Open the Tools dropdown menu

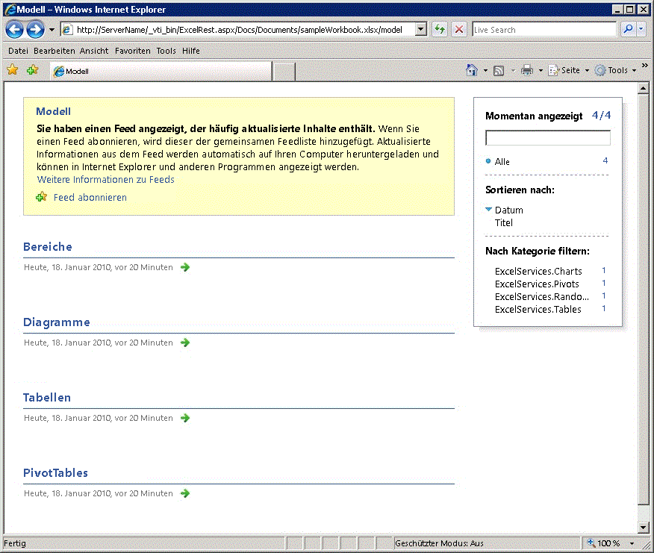(617, 69)
